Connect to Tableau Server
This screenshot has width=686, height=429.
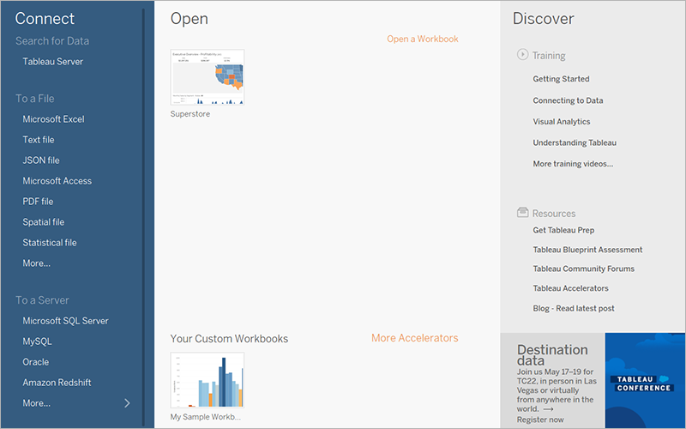click(53, 62)
